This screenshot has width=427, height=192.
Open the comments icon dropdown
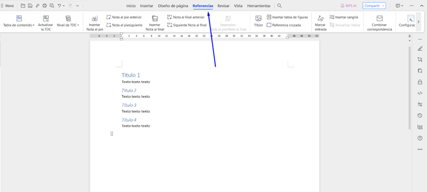pos(400,6)
